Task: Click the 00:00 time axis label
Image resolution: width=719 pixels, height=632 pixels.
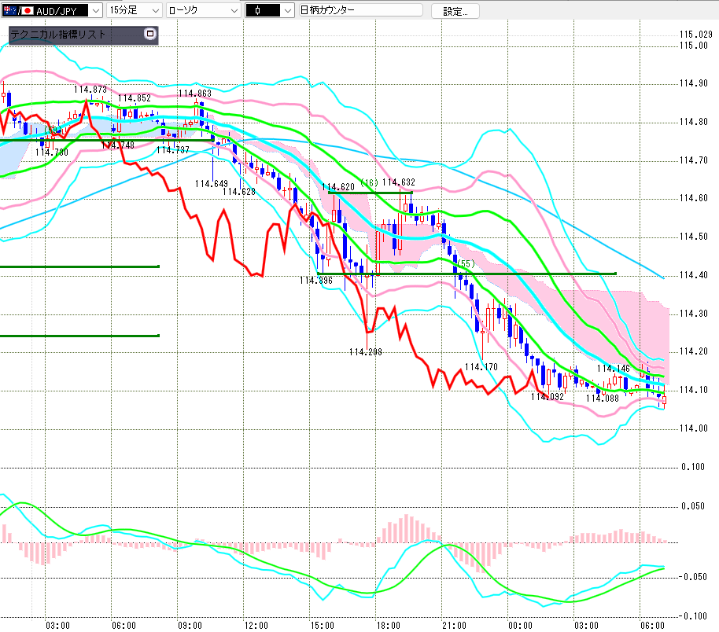Action: click(521, 626)
